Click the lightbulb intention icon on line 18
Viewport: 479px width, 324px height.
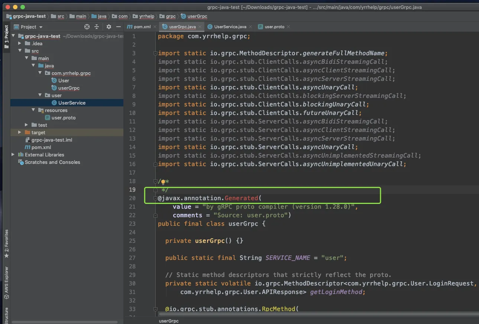[163, 182]
